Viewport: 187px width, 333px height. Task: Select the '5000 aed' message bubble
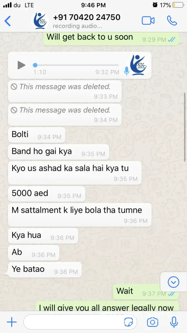point(47,194)
